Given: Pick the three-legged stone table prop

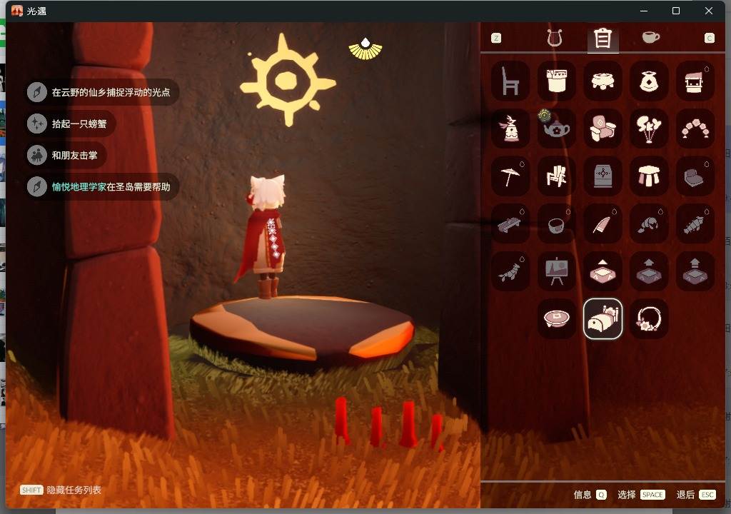Looking at the screenshot, I should click(649, 176).
